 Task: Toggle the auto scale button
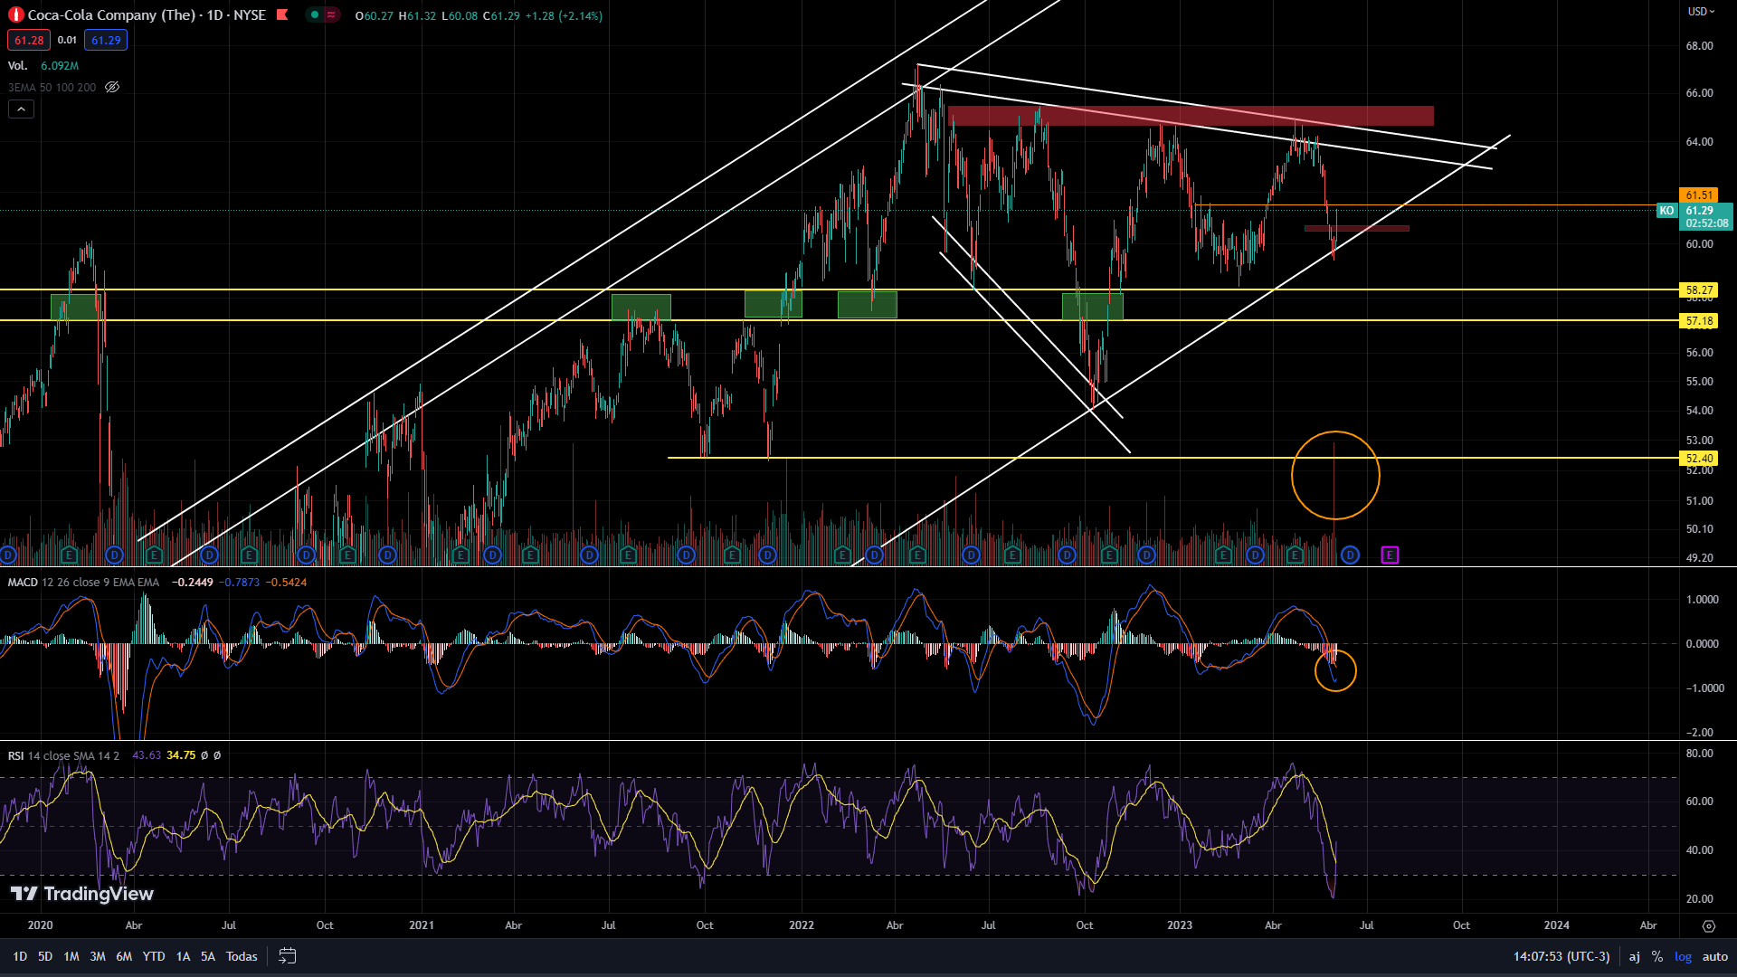click(1715, 956)
